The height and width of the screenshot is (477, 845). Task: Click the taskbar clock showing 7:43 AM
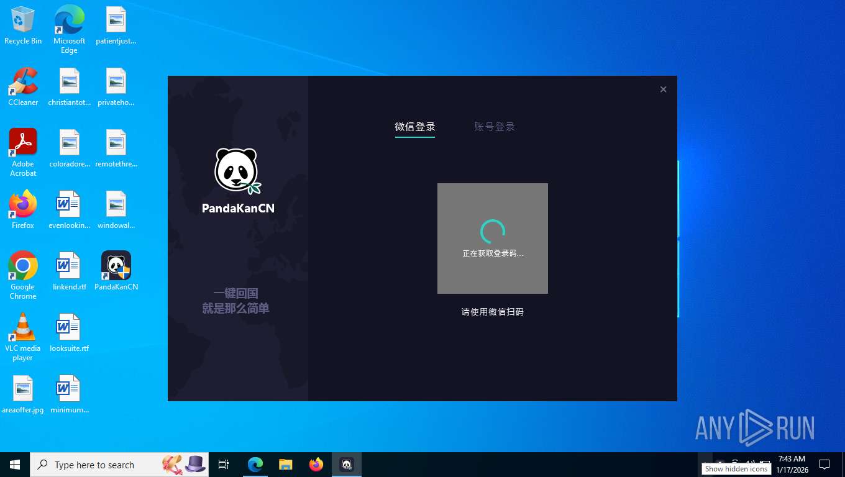tap(792, 465)
